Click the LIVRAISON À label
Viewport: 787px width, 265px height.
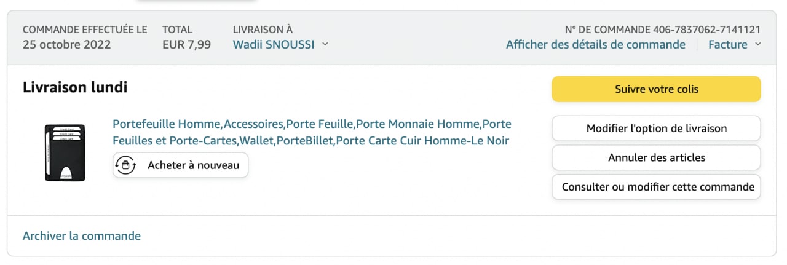click(x=263, y=30)
